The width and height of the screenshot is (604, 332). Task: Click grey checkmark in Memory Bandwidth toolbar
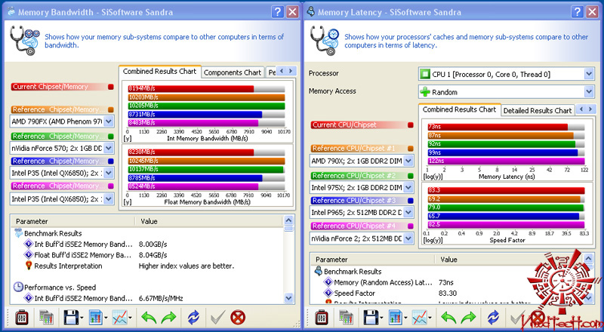tap(217, 318)
